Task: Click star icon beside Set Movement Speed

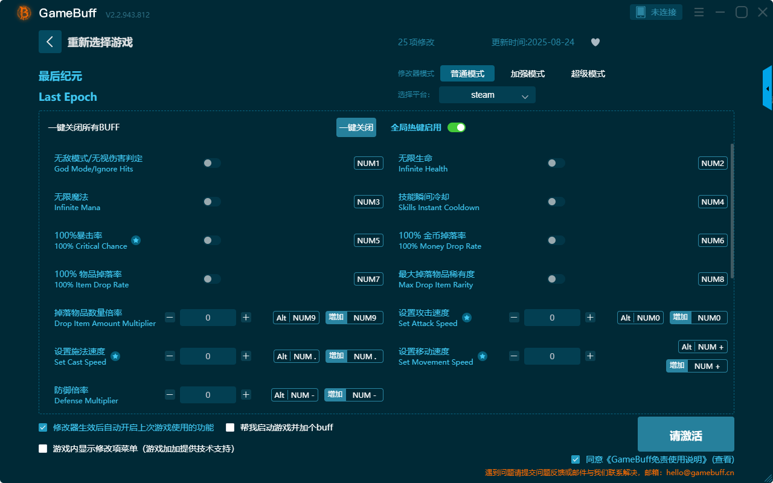Action: click(483, 356)
